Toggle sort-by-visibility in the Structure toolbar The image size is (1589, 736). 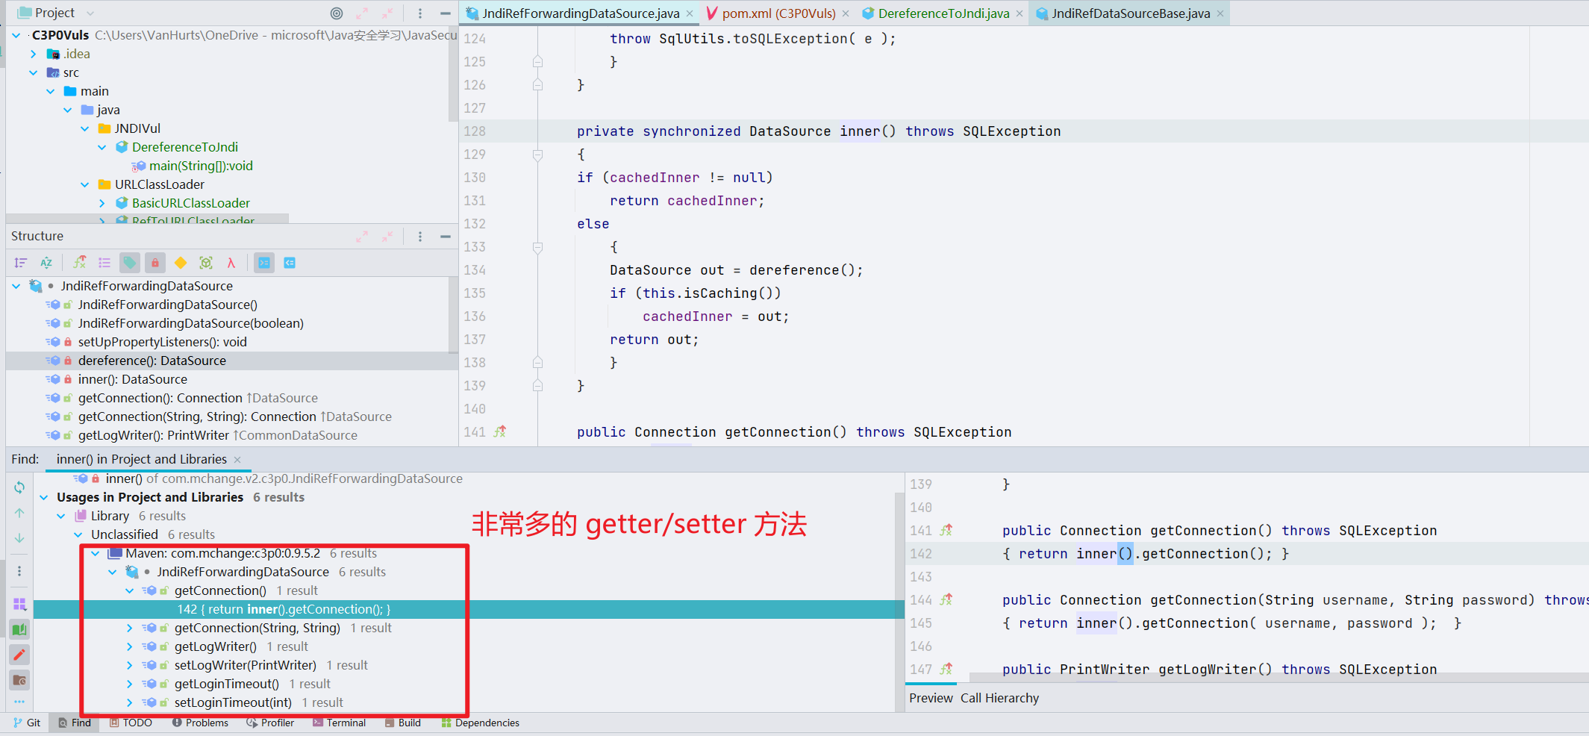[x=20, y=262]
